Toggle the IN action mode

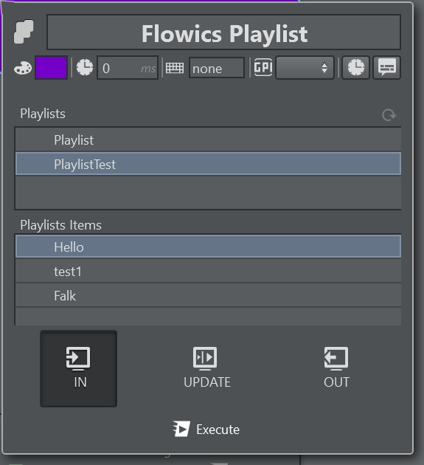point(78,368)
